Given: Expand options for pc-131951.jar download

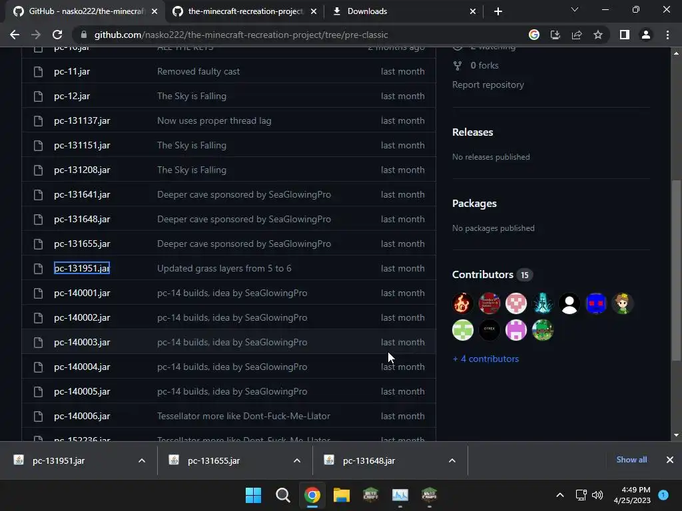Looking at the screenshot, I should [142, 460].
